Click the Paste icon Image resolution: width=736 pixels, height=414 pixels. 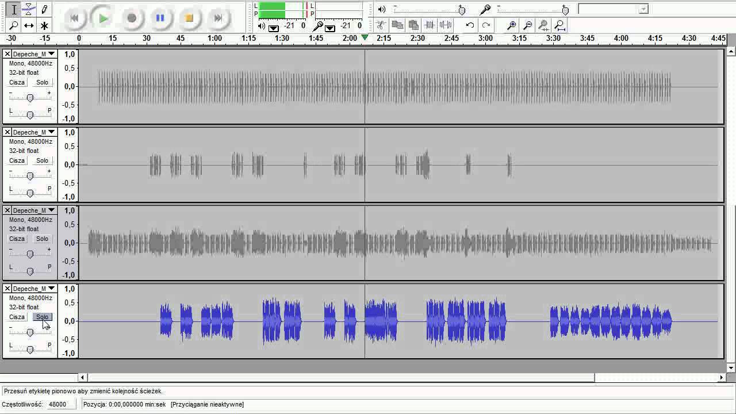coord(413,25)
